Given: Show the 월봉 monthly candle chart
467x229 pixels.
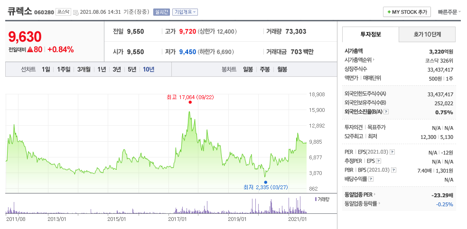Looking at the screenshot, I should click(x=282, y=70).
